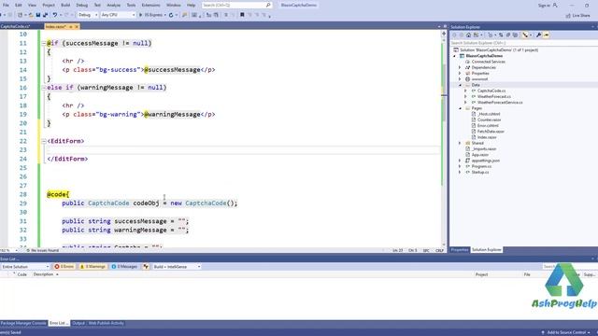Click the browser refresh icon in toolbar
The image size is (598, 336).
point(171,15)
